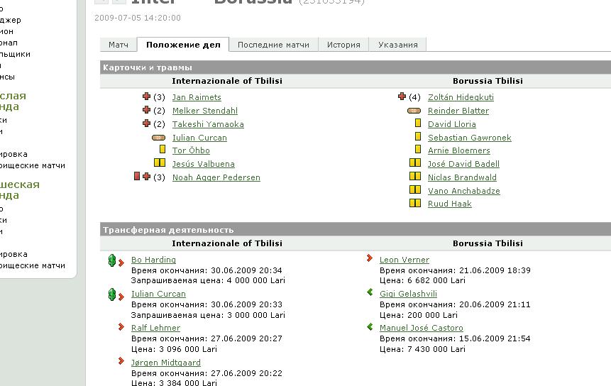Click injury cross icon beside Takeshi Yamaoka
This screenshot has width=611, height=386.
click(146, 123)
